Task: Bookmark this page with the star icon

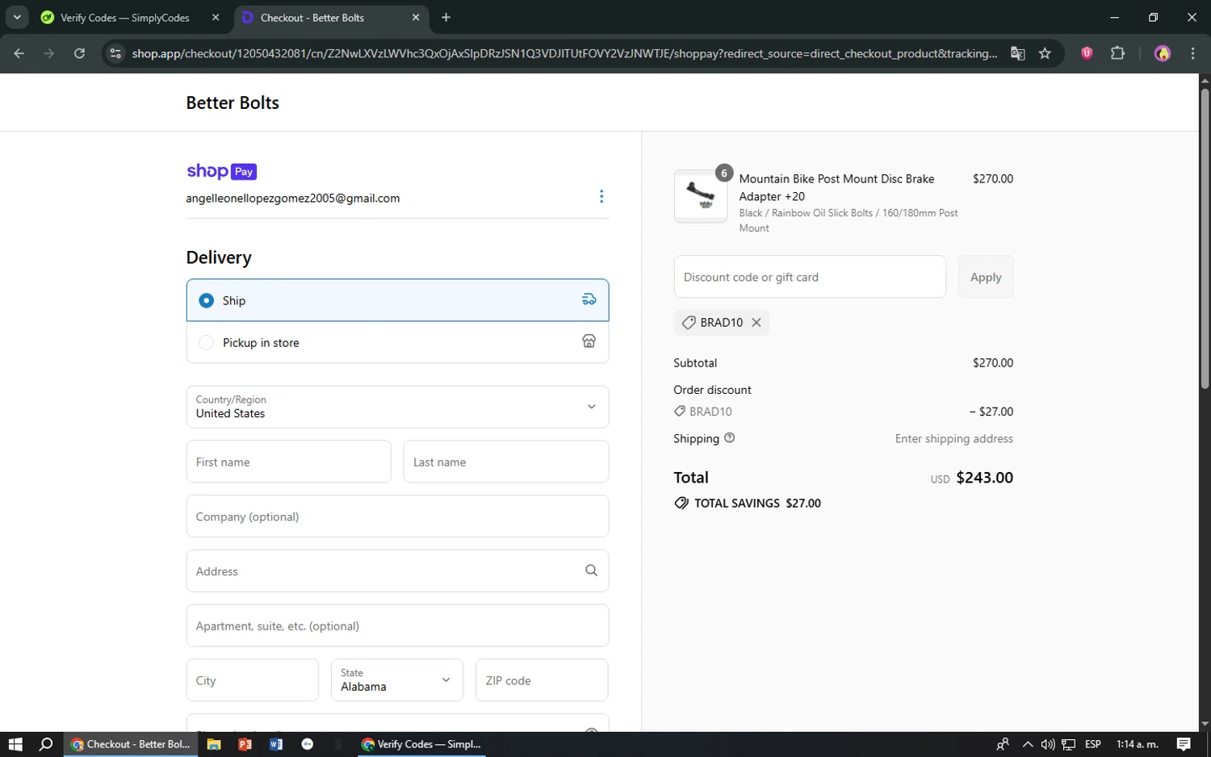Action: [x=1045, y=53]
